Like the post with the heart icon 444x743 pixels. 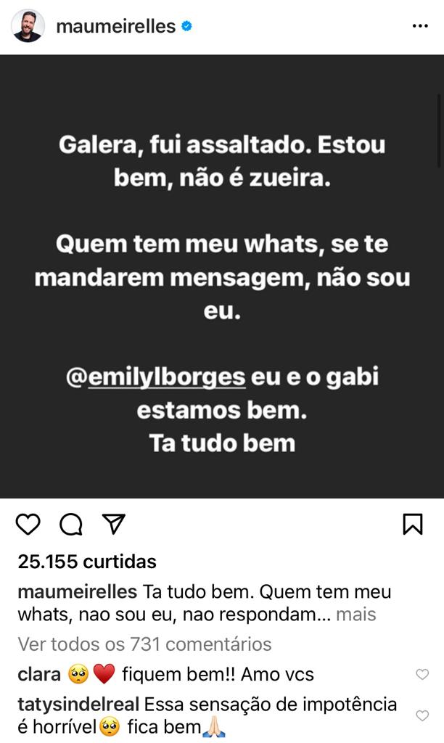(28, 524)
